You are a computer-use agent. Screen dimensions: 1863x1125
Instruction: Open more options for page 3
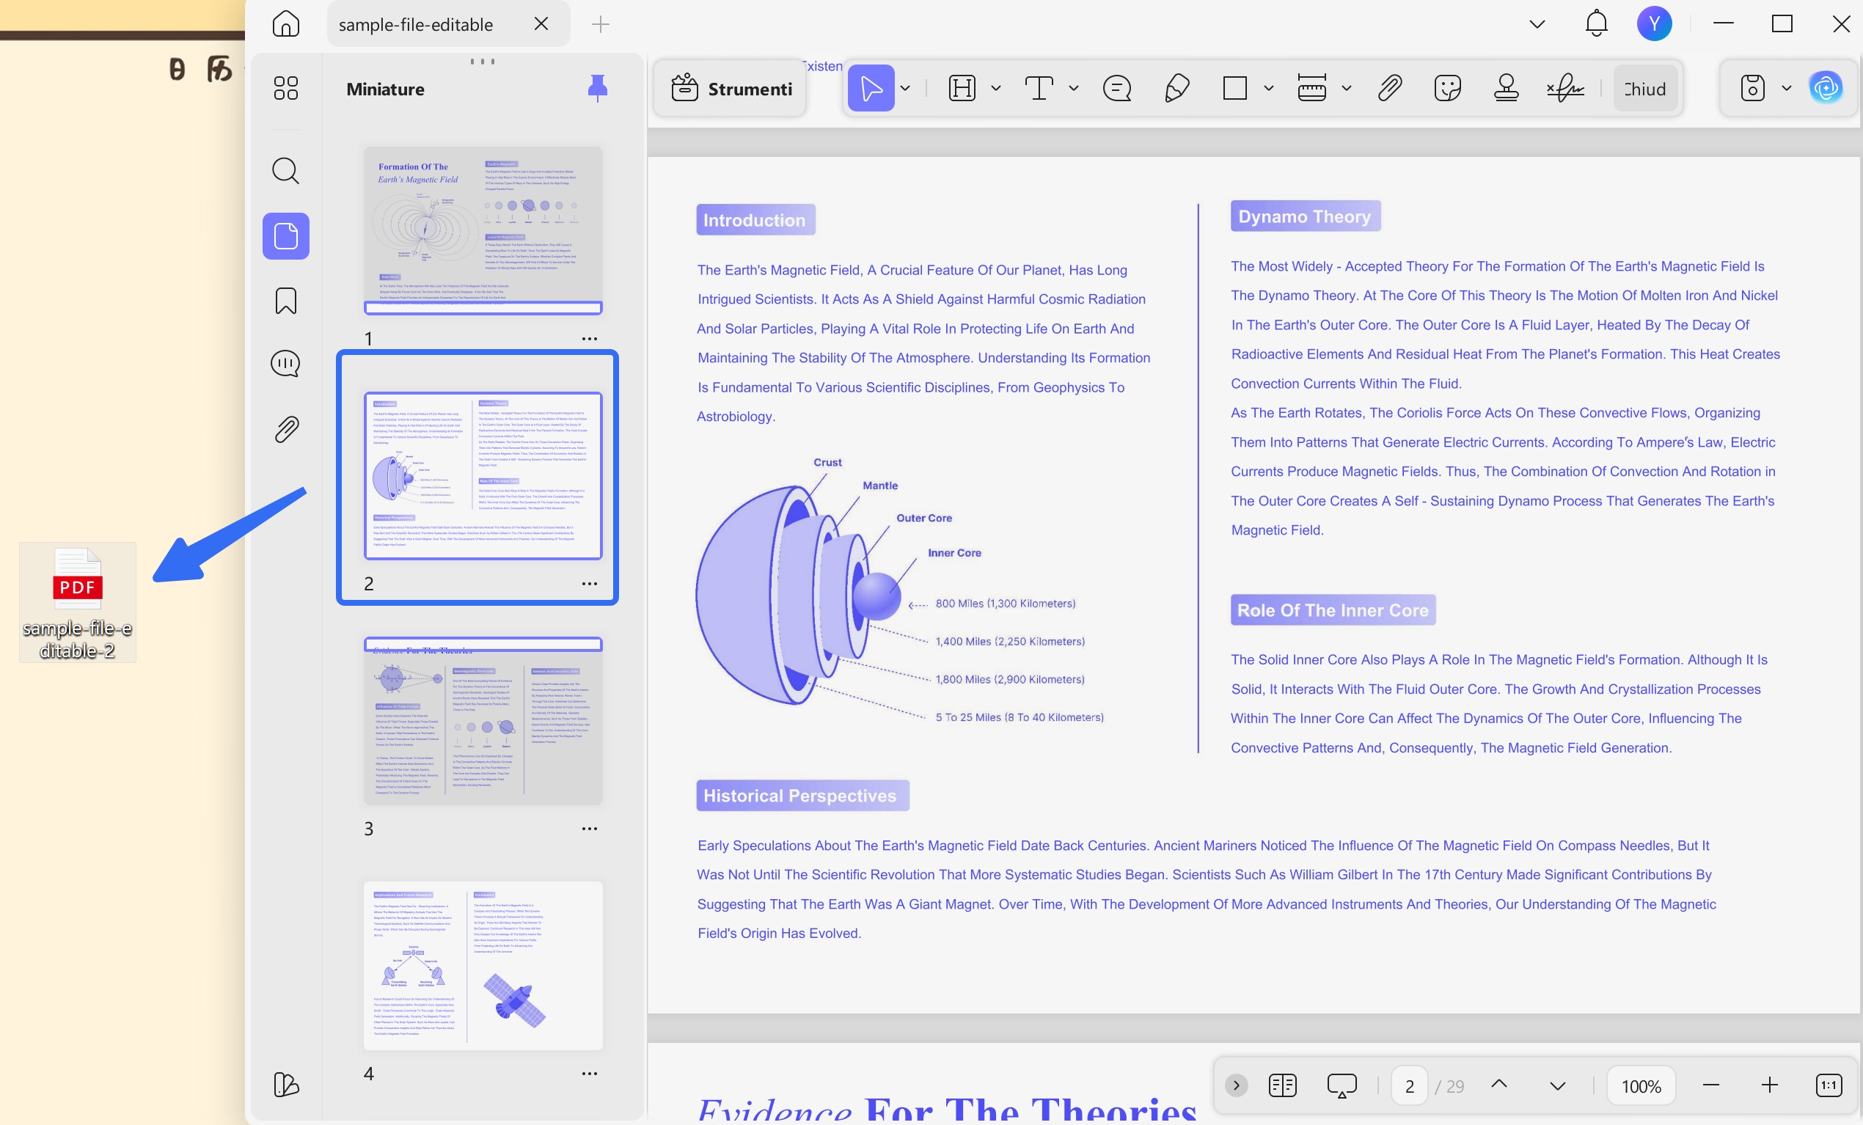tap(590, 829)
